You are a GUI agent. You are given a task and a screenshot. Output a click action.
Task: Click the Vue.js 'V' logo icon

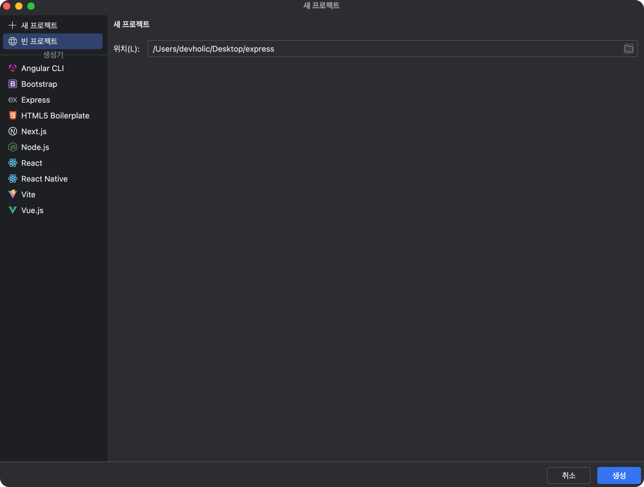tap(12, 210)
